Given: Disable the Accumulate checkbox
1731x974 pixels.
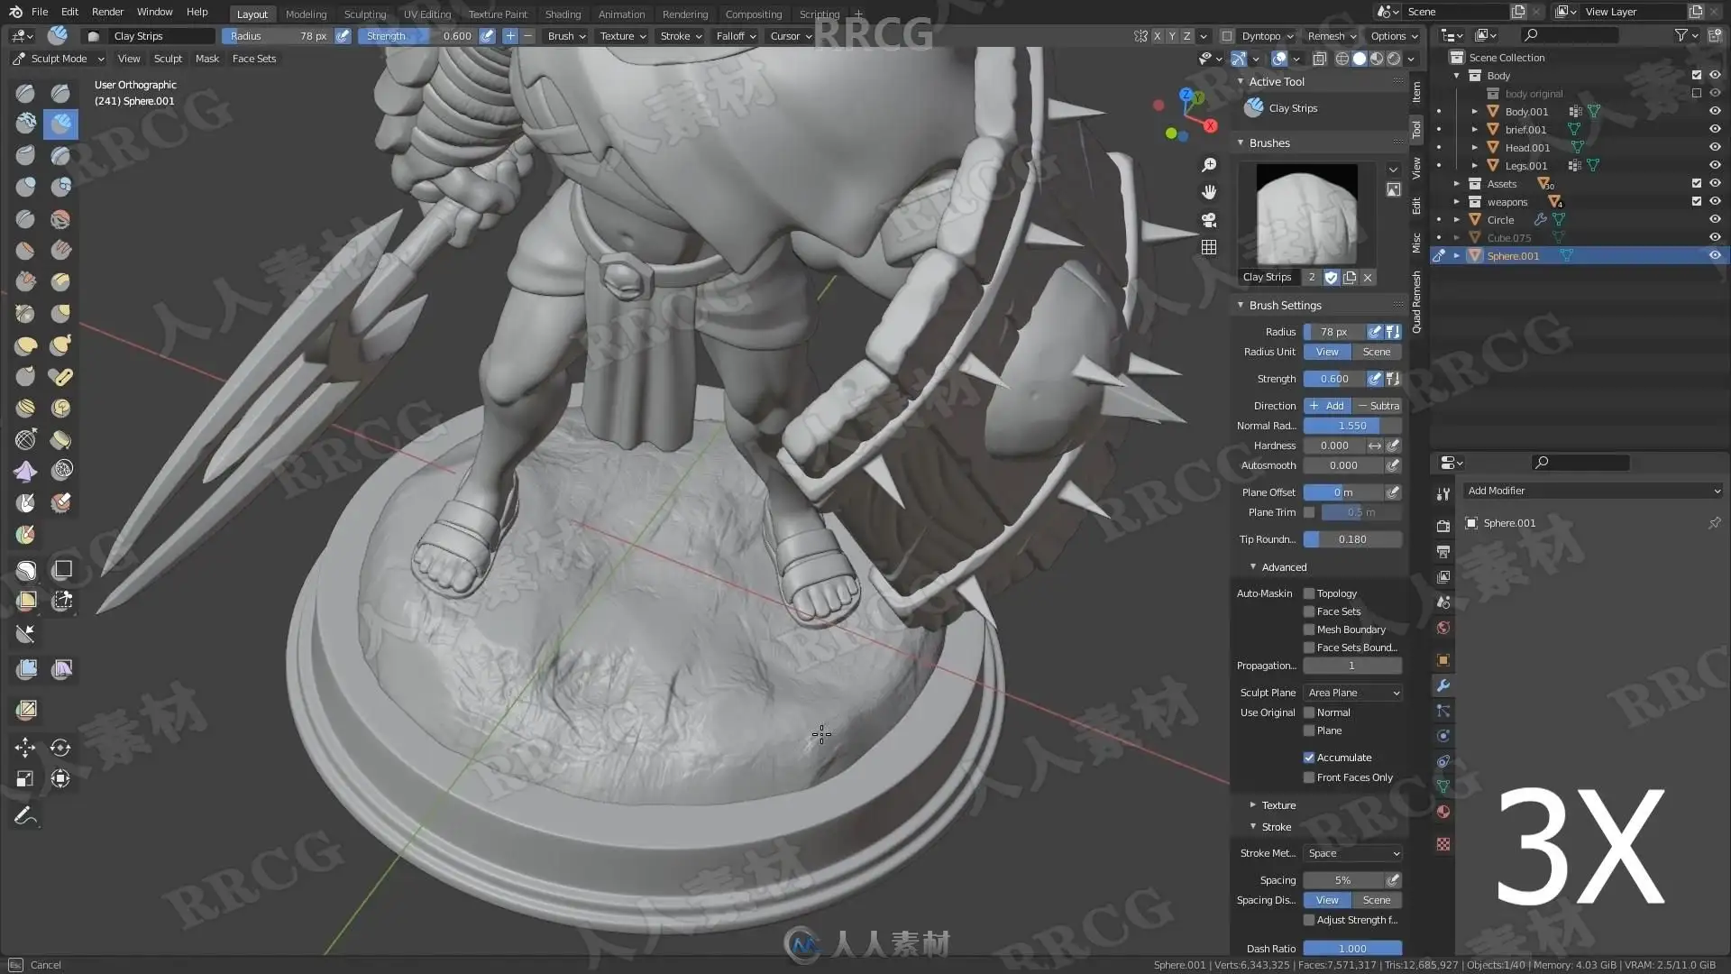Looking at the screenshot, I should point(1309,758).
